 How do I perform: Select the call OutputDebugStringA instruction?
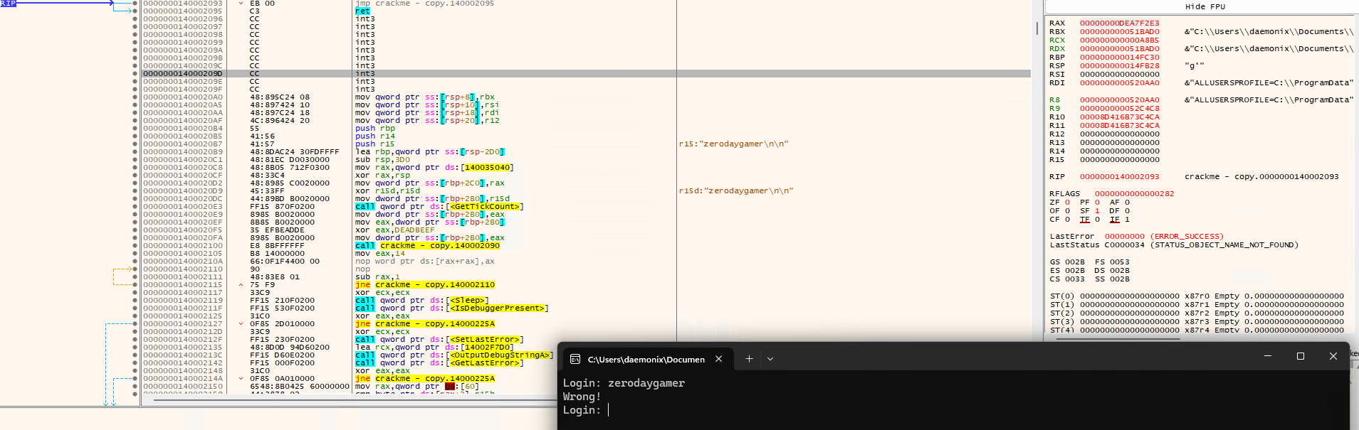pyautogui.click(x=454, y=355)
